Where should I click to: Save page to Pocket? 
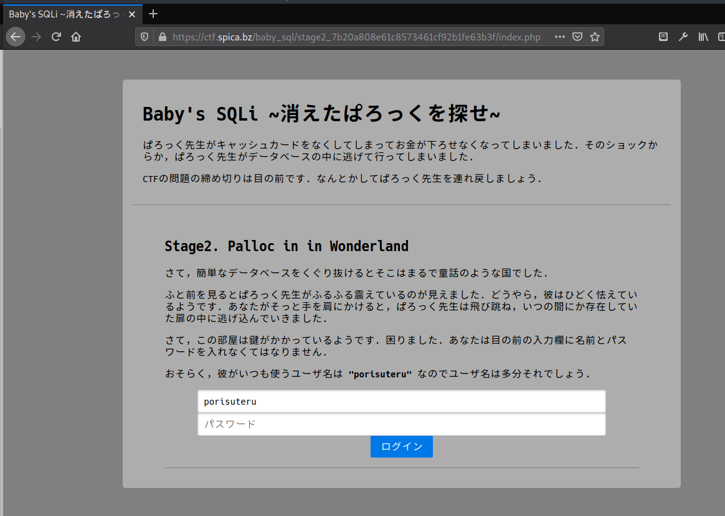click(x=577, y=37)
